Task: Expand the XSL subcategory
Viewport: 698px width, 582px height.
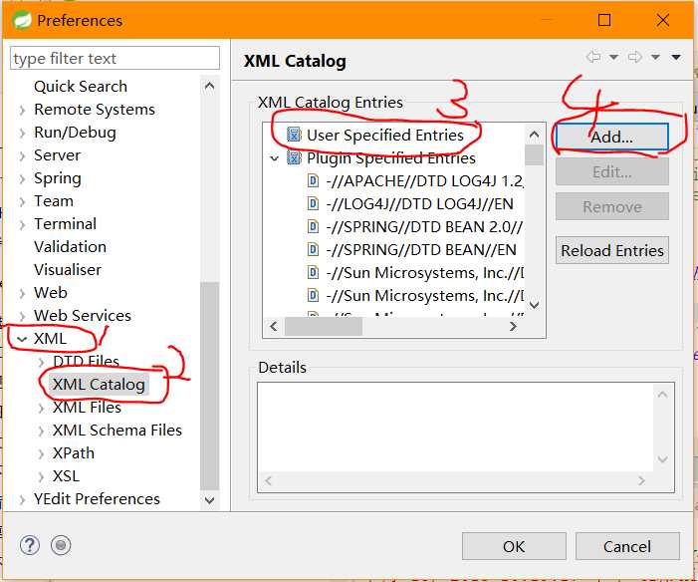Action: click(41, 476)
